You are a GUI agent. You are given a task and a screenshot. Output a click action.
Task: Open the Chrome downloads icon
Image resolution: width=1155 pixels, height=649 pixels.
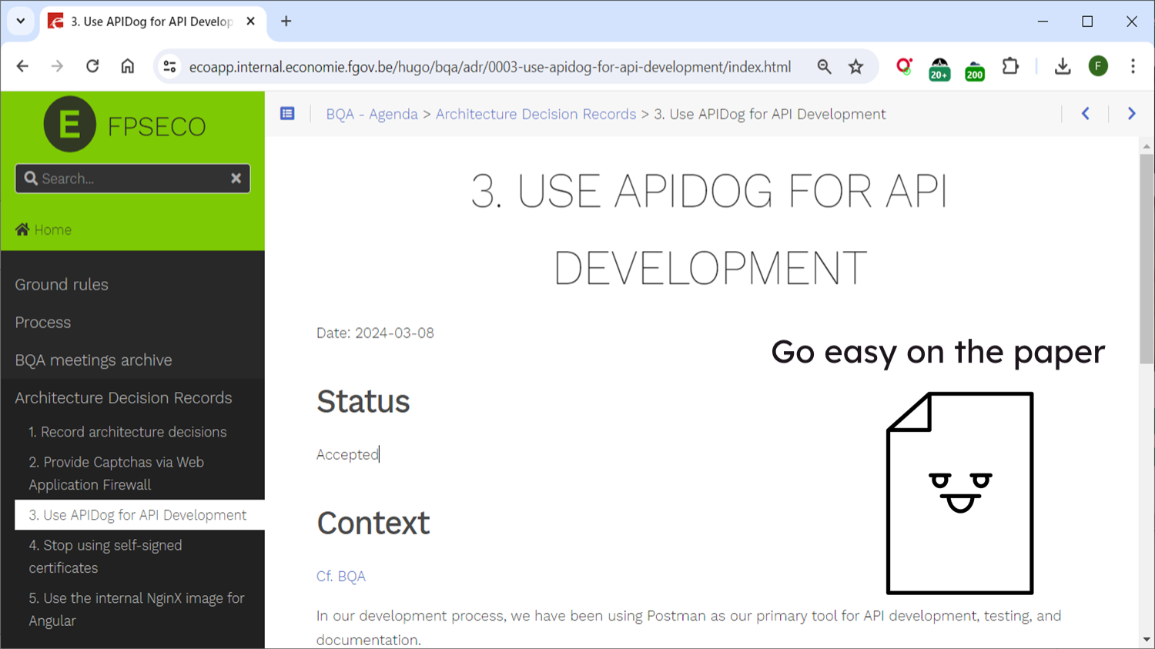1062,67
